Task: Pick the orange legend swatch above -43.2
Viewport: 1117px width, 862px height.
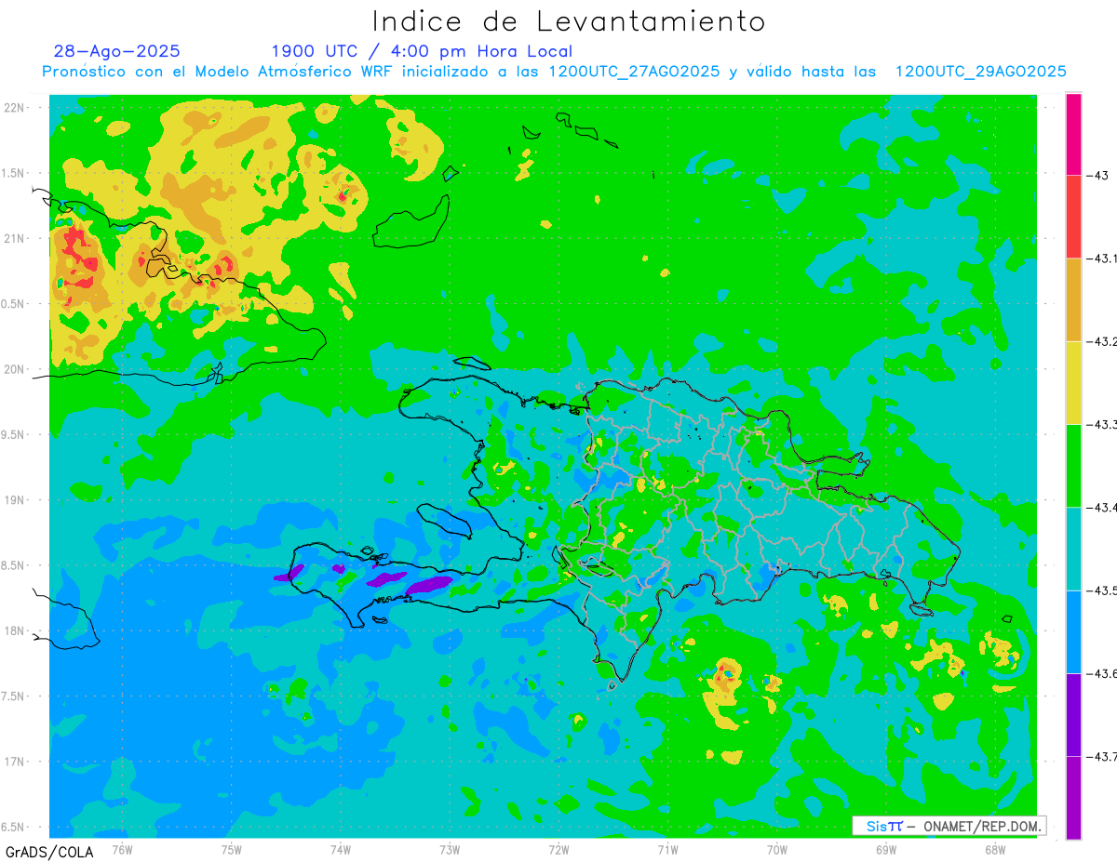Action: coord(1073,299)
